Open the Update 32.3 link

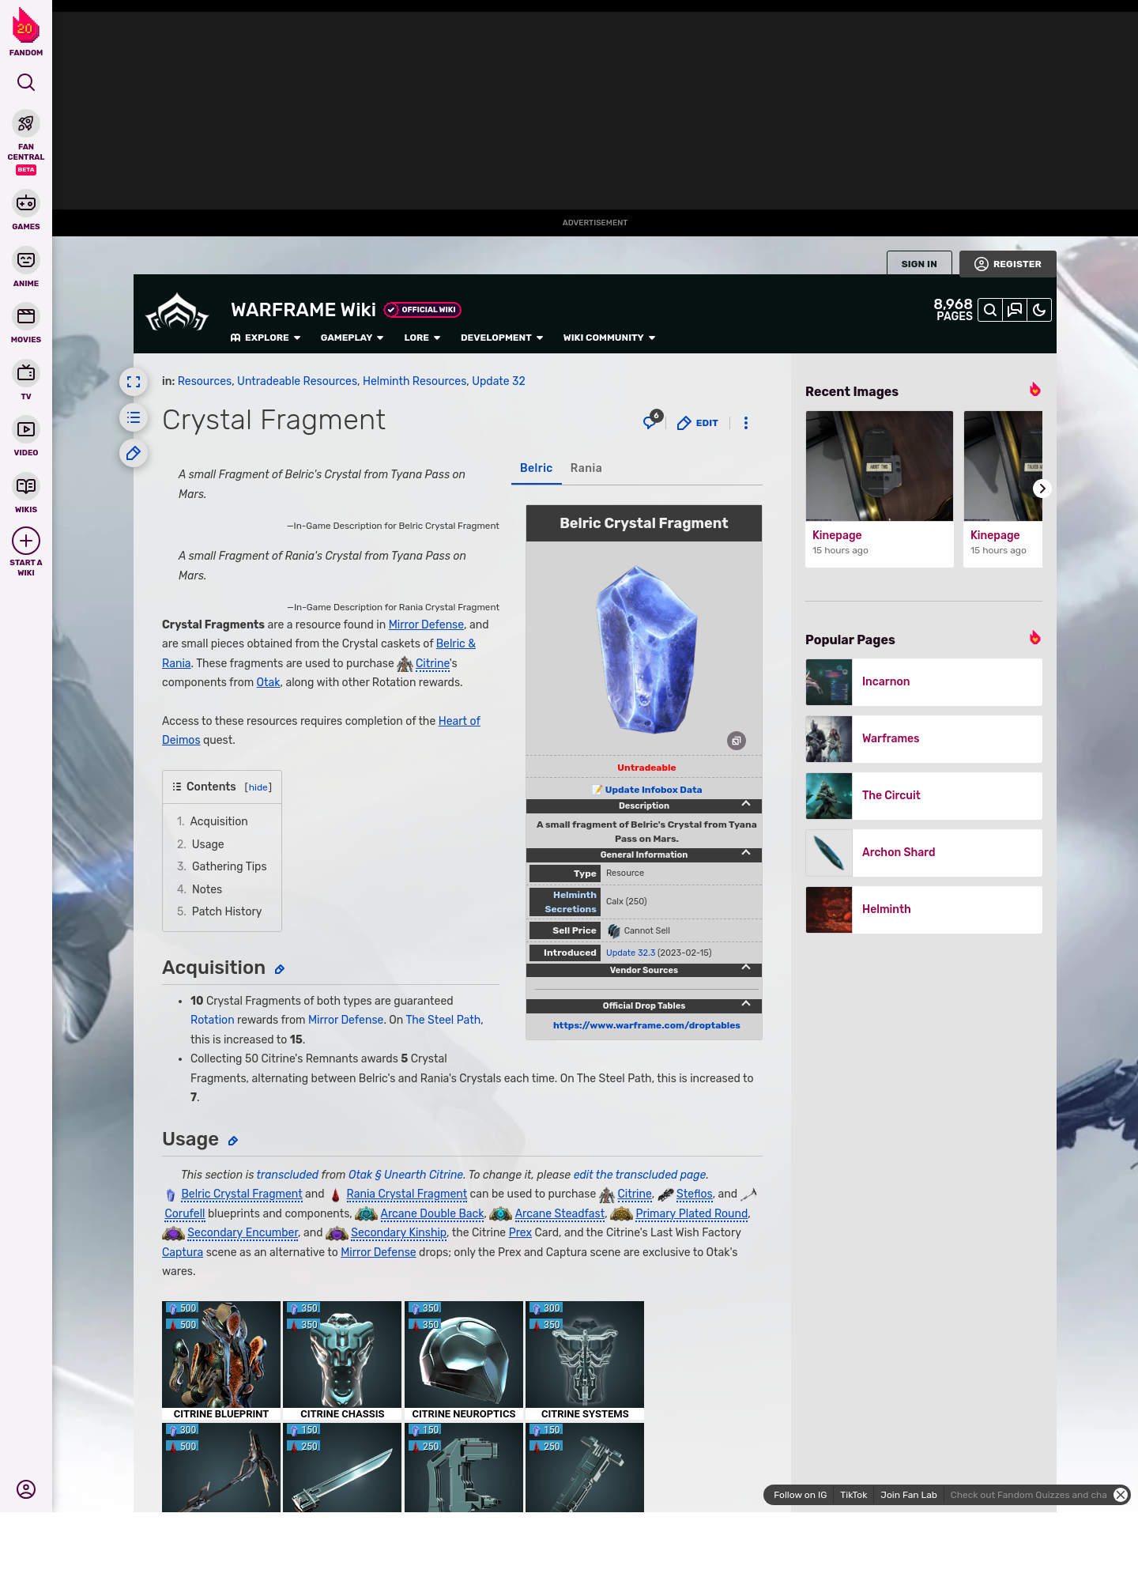(631, 953)
